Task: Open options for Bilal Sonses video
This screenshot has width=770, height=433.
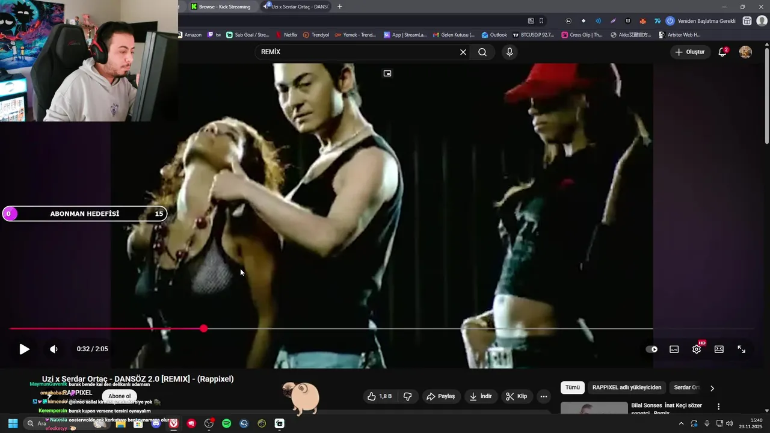Action: (718, 407)
